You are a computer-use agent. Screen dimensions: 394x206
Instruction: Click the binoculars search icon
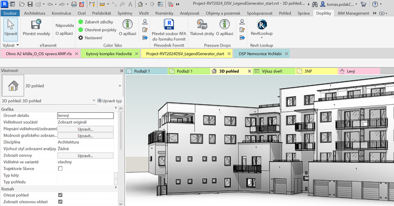(315, 4)
